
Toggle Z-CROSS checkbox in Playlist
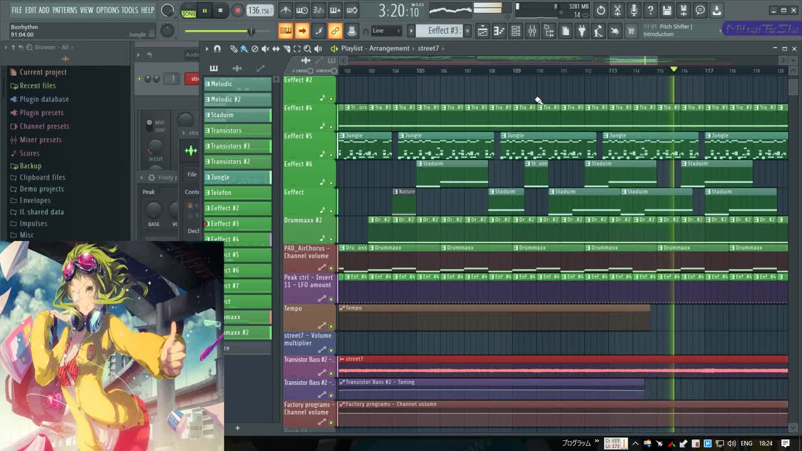click(x=311, y=71)
